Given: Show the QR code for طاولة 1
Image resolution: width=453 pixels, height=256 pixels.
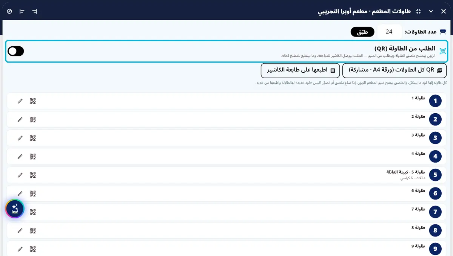Looking at the screenshot, I should coord(33,101).
